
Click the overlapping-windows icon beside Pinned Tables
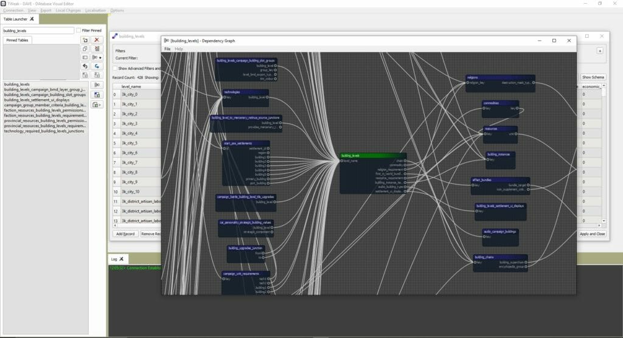coord(85,49)
